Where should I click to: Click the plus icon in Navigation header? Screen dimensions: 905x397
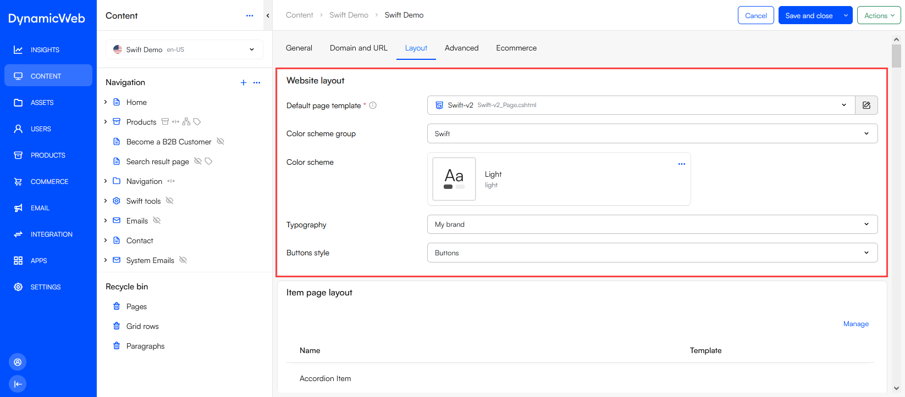coord(244,82)
